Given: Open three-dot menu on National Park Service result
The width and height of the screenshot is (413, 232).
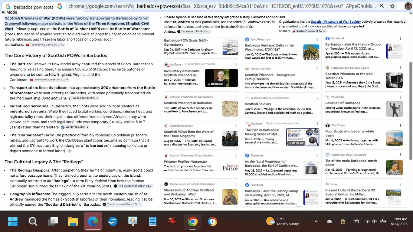Looking at the screenshot, I should [x=401, y=68].
